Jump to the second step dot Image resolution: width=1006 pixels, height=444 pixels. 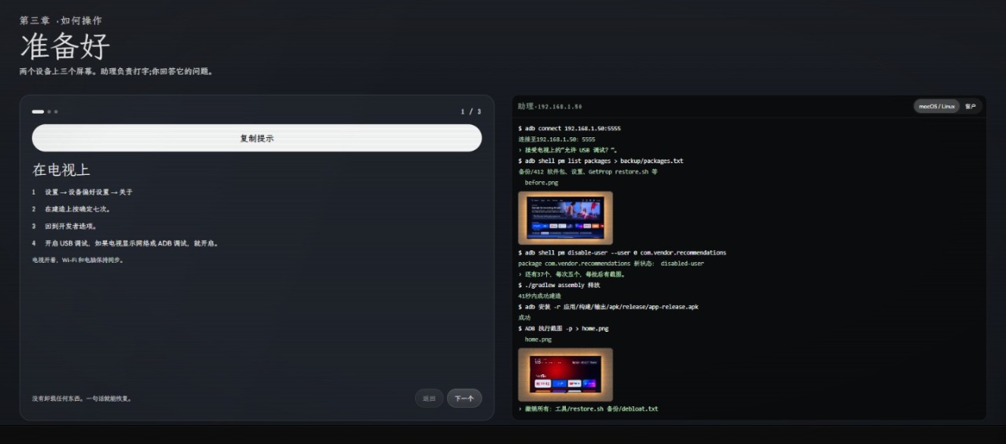(49, 111)
